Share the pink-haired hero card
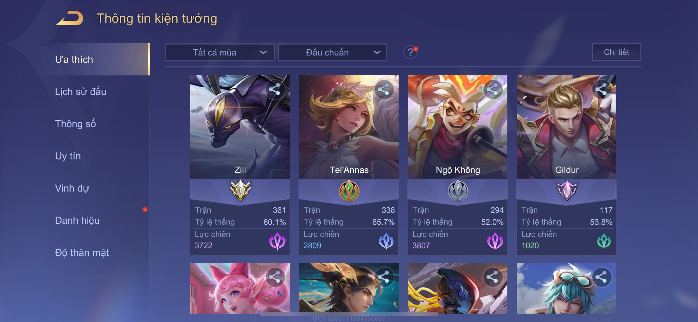 click(x=275, y=277)
